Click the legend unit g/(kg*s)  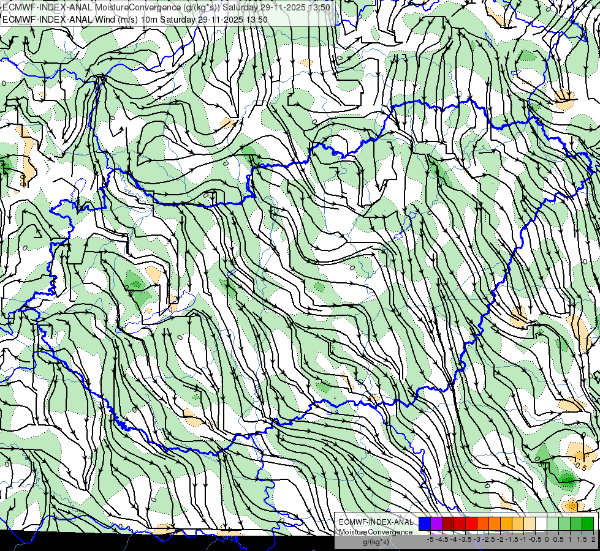tap(376, 542)
